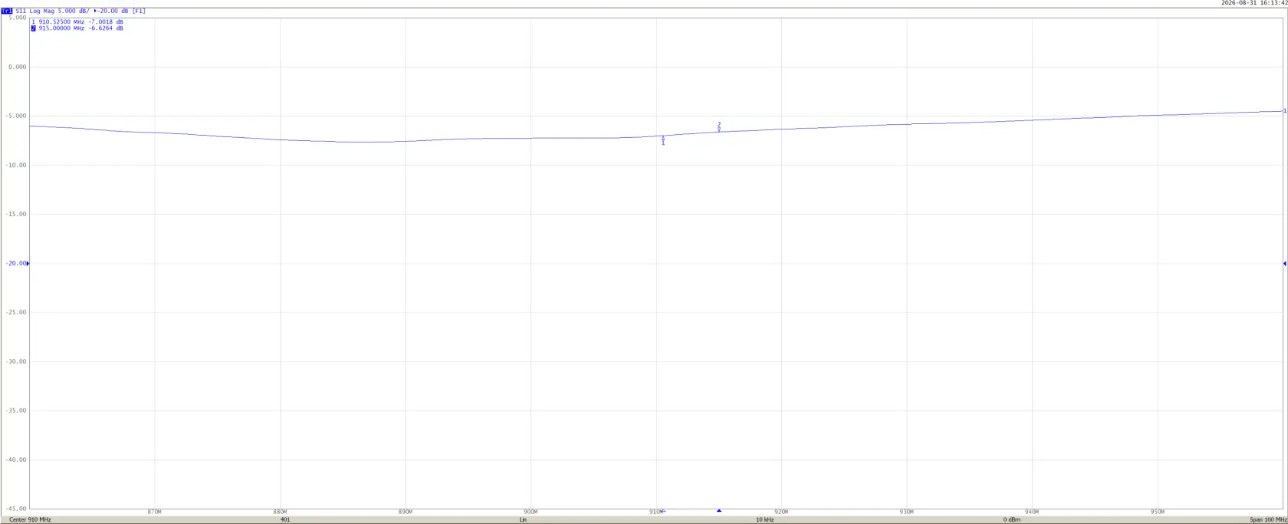Click the Span 100 MHz field
Screen dimensions: 1288x524
[x=1268, y=519]
